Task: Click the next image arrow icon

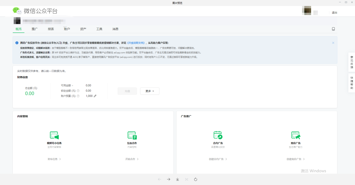Action: coord(168,179)
